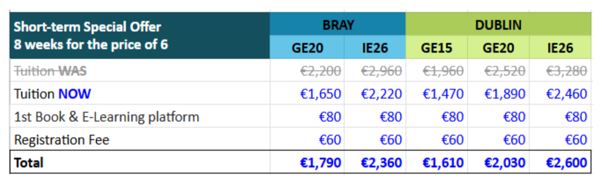Click the €2,030 total amount

(505, 162)
